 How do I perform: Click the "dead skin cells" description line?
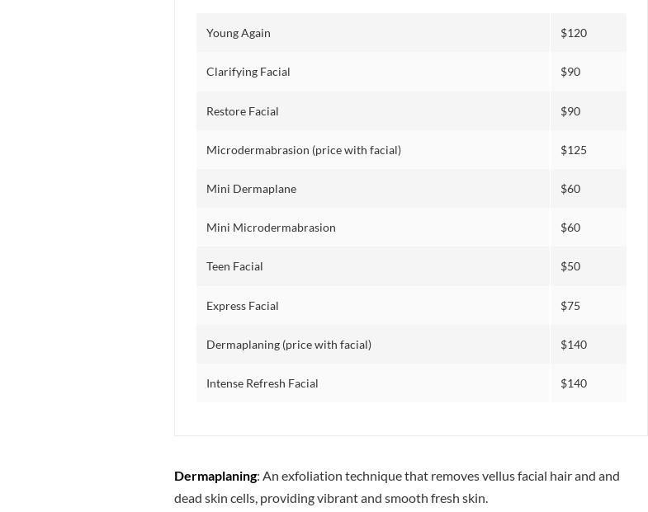pos(331,498)
